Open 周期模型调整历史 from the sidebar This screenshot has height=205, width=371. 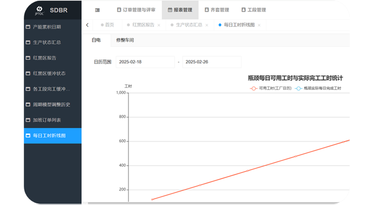(x=51, y=104)
